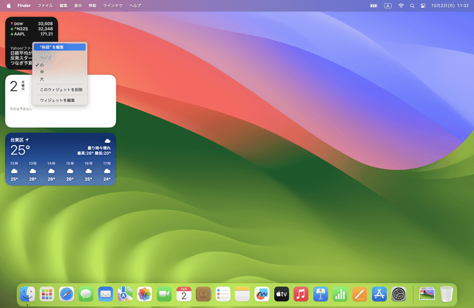Open the brown Contacts Dock icon
This screenshot has height=308, width=474.
pyautogui.click(x=203, y=294)
